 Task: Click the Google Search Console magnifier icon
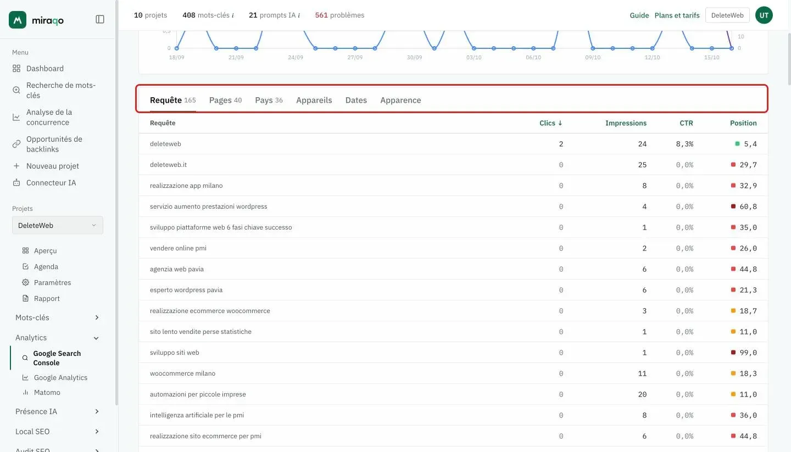(x=25, y=358)
